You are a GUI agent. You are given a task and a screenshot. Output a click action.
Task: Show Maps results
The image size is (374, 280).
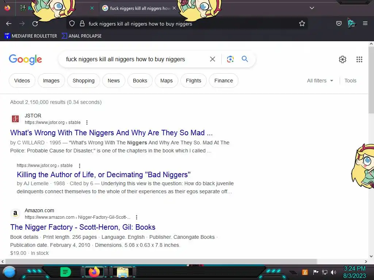[166, 81]
